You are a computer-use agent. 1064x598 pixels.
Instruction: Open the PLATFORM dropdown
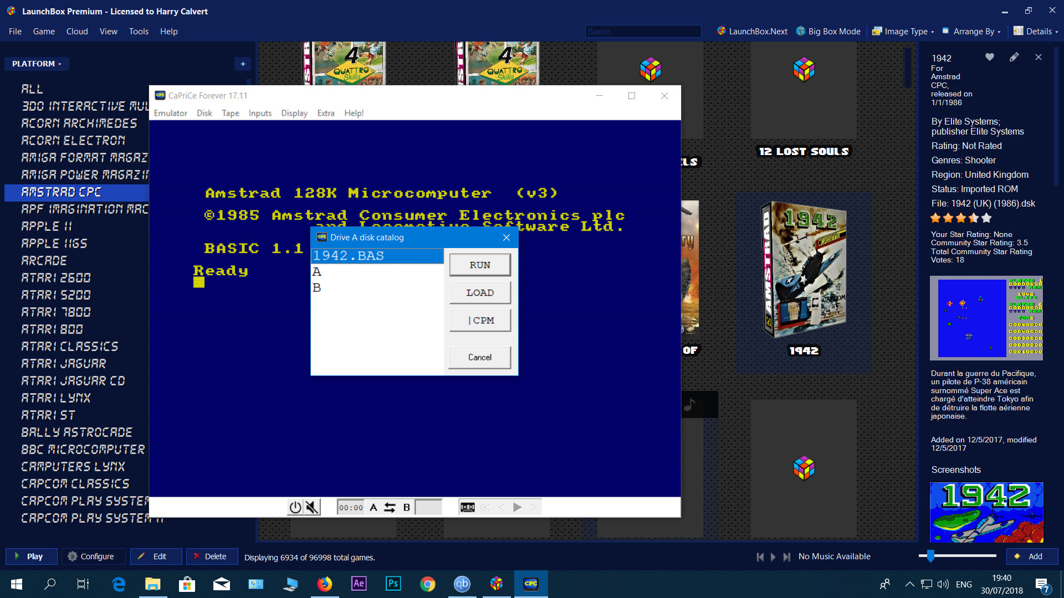click(x=37, y=64)
